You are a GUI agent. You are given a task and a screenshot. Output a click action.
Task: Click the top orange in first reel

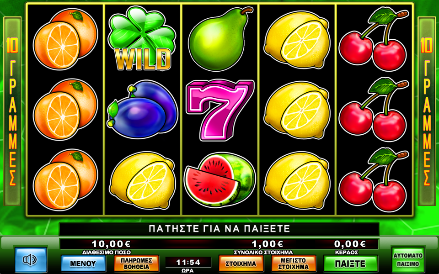pos(65,38)
